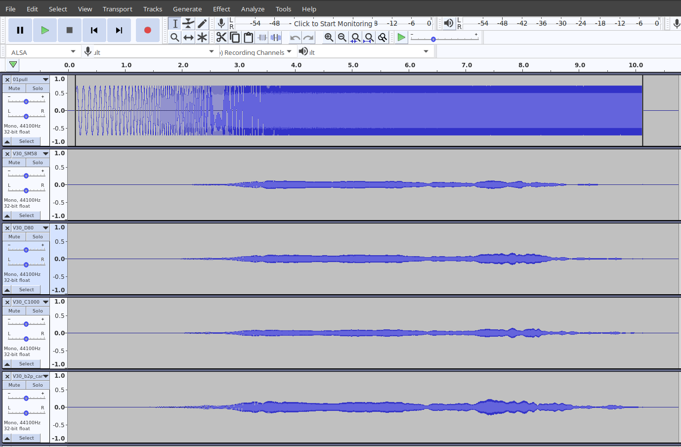Screen dimensions: 681x447
Task: Click Fit project to width icon
Action: point(369,37)
